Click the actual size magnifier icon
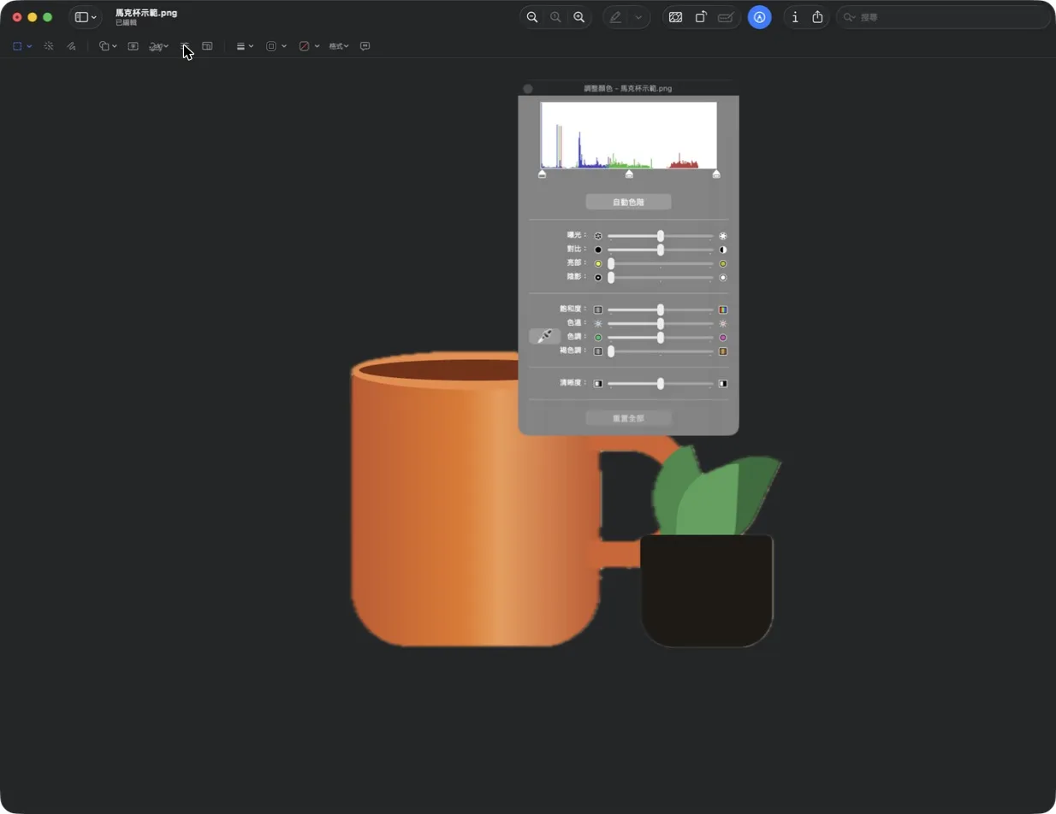The image size is (1056, 814). click(x=555, y=17)
